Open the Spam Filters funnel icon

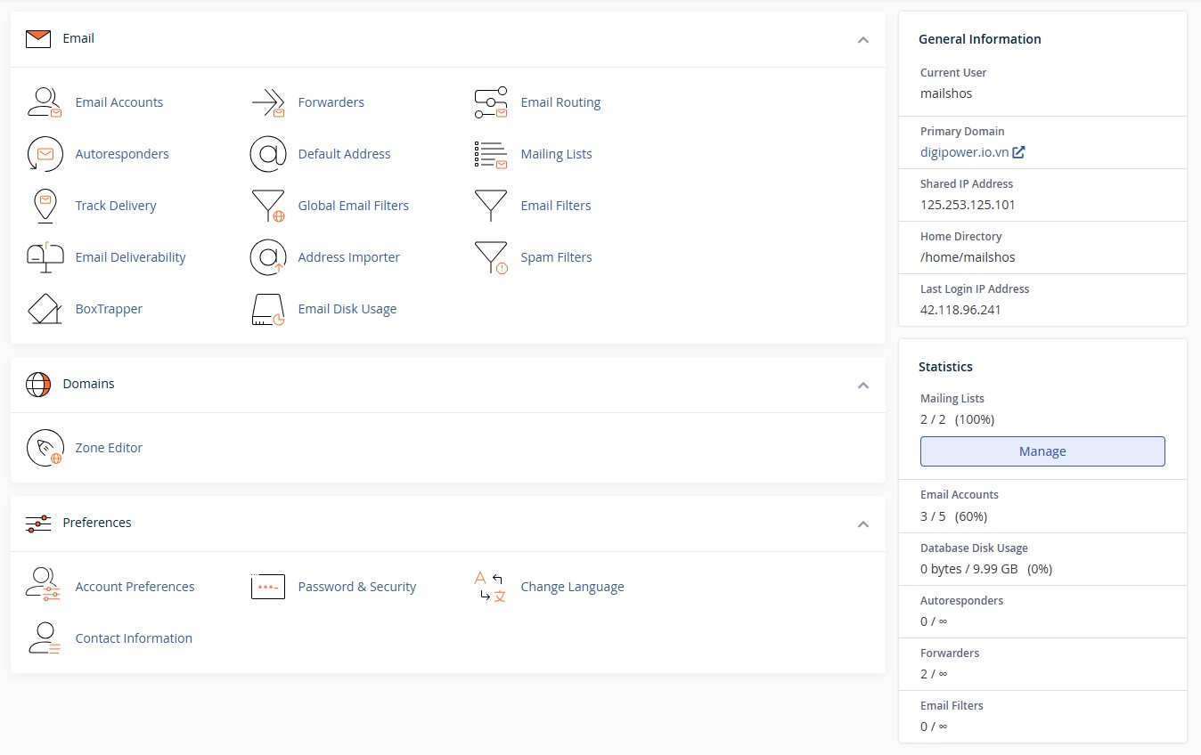pos(490,257)
